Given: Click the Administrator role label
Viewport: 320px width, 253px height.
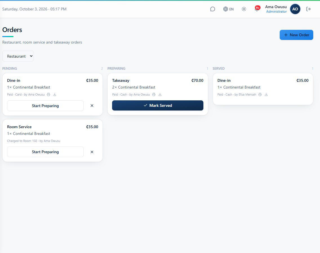Looking at the screenshot, I should [x=277, y=12].
